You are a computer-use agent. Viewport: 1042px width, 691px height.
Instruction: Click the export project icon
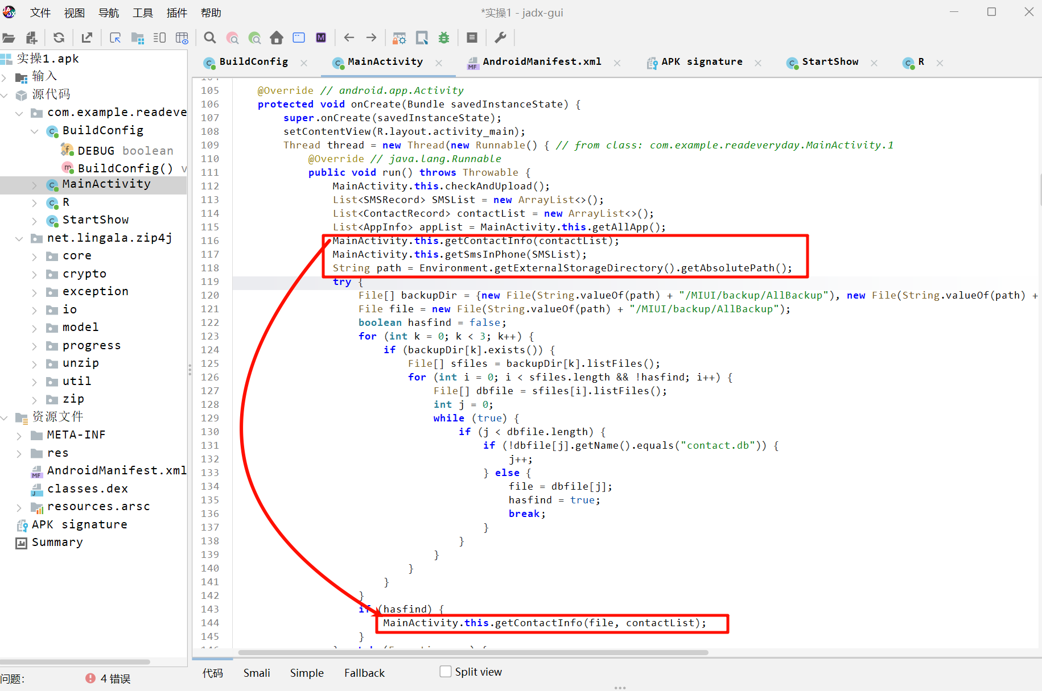click(x=87, y=38)
